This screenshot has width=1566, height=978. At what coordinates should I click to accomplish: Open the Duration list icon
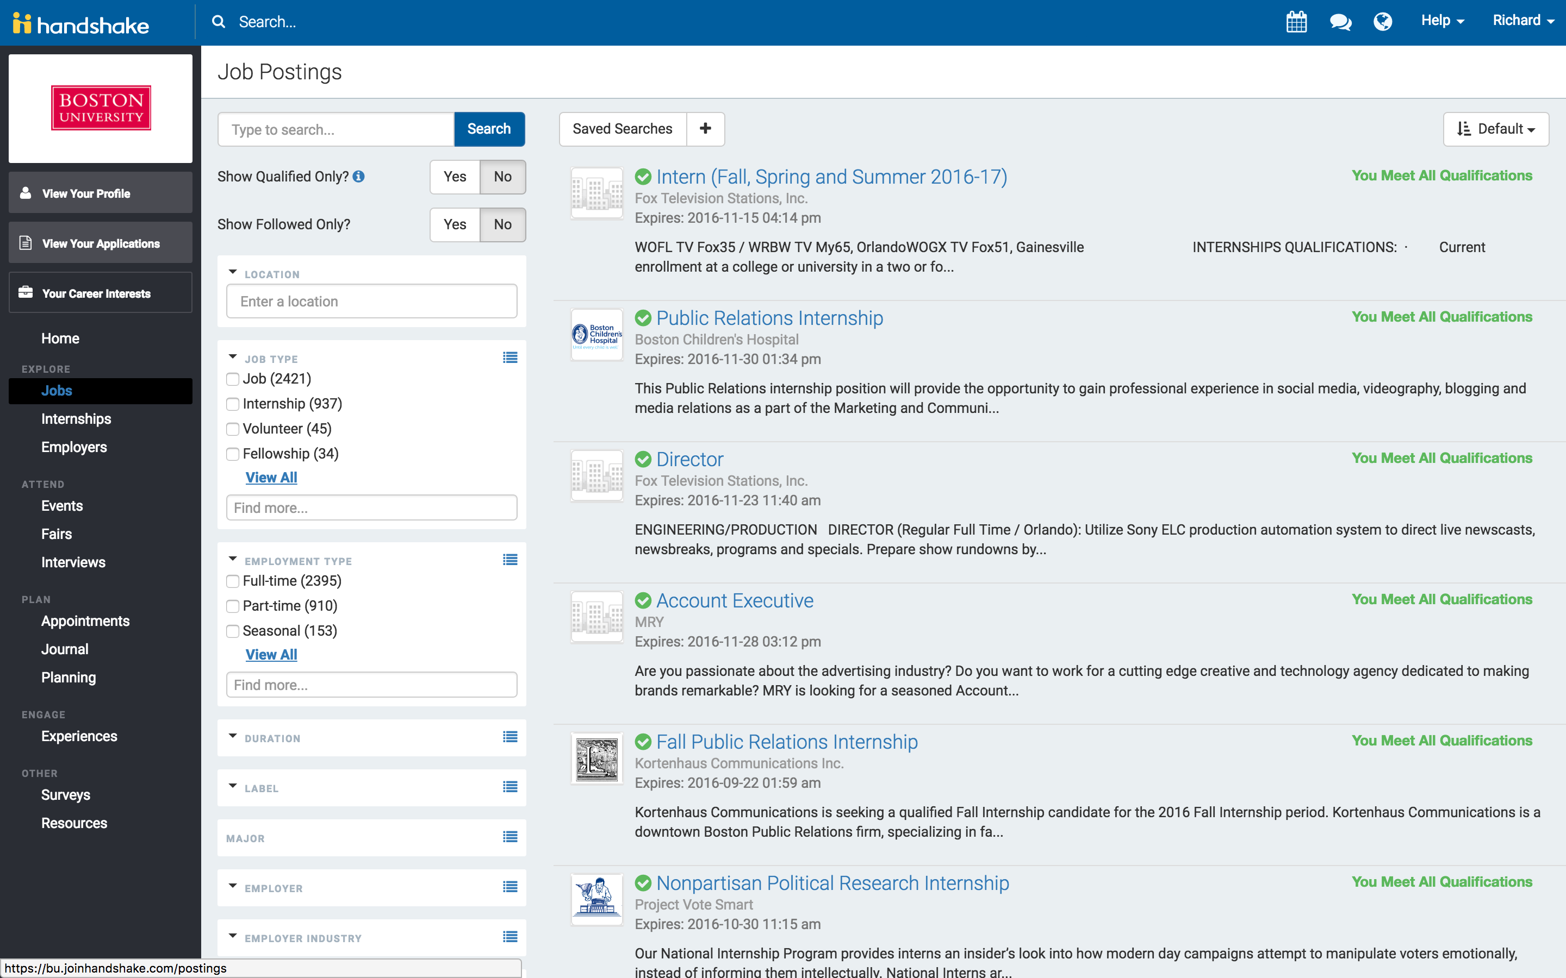[x=510, y=737]
